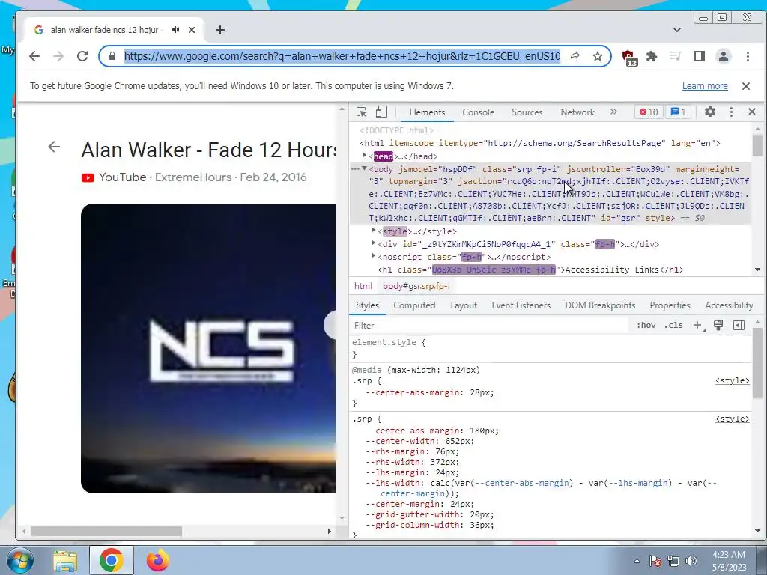Close the alan walker fade ncs tab
The image size is (767, 575).
point(192,30)
